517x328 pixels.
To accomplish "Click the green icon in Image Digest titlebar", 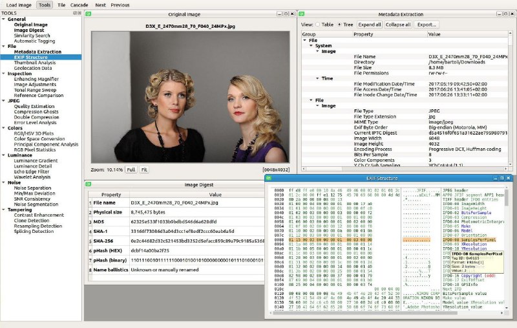I will pyautogui.click(x=89, y=184).
